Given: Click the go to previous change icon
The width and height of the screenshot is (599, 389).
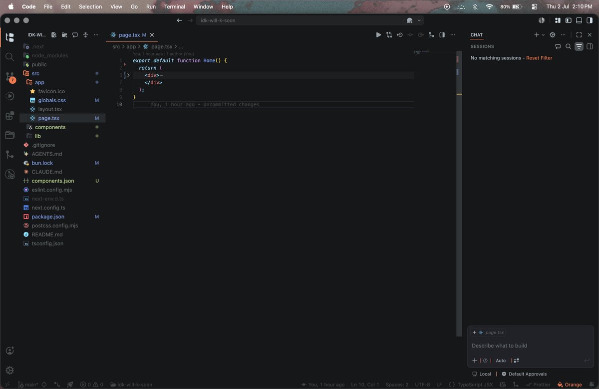Looking at the screenshot, I should tap(400, 35).
